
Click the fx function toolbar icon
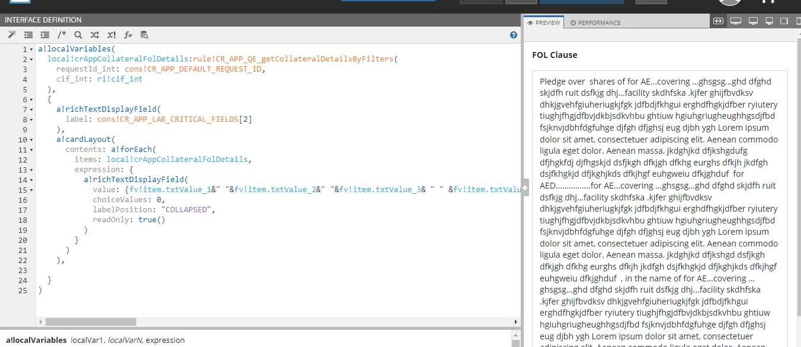tap(128, 35)
